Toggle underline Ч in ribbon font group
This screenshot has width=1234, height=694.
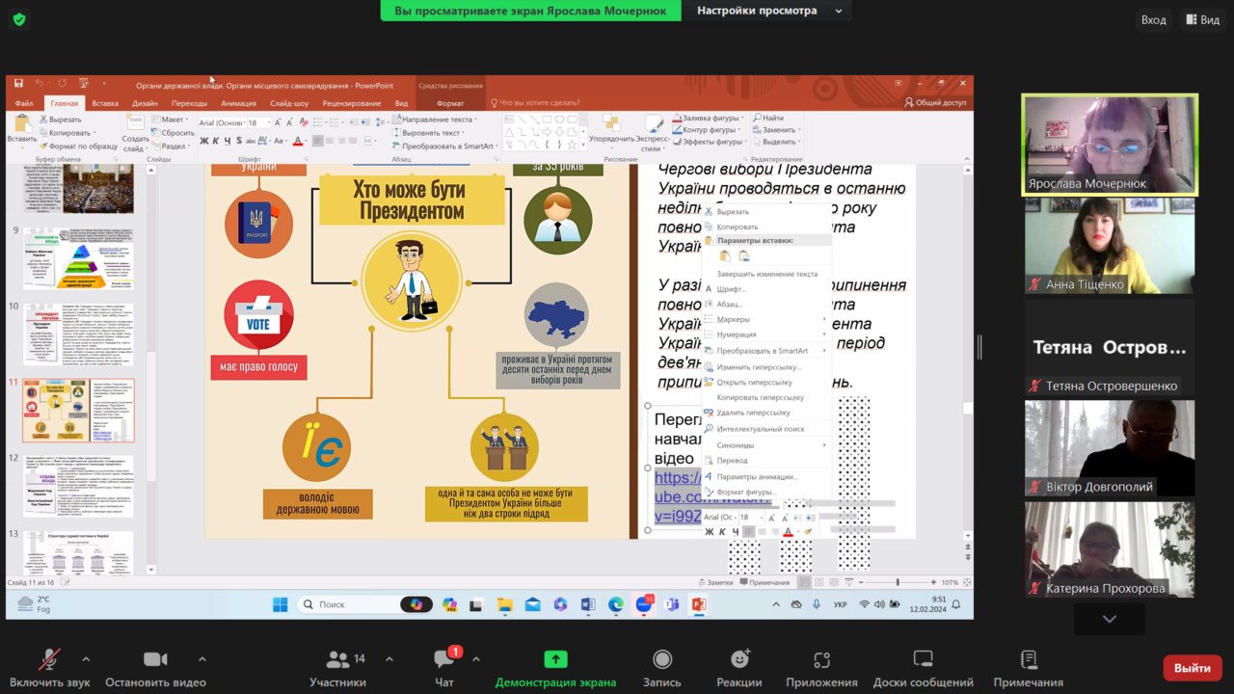point(228,141)
